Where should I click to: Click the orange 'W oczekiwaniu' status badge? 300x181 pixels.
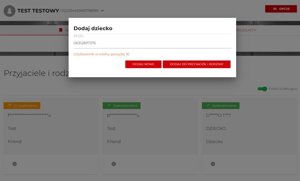click(22, 106)
